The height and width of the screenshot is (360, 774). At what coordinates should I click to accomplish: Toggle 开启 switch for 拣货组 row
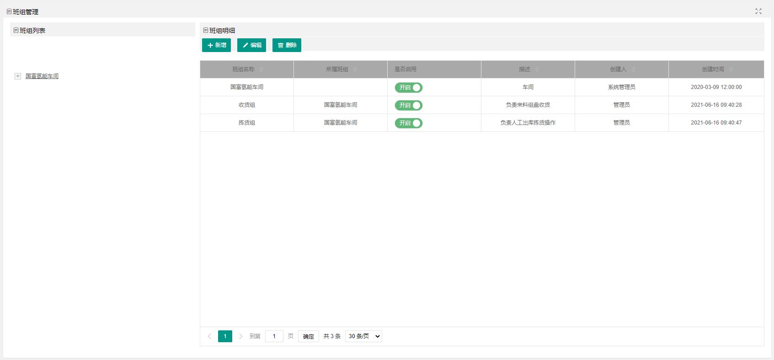coord(409,123)
